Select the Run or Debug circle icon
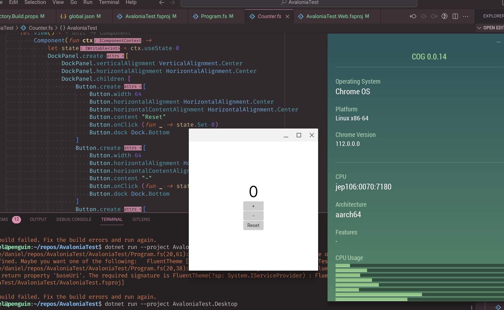Viewport: 504px width, 310px height. coord(445,16)
